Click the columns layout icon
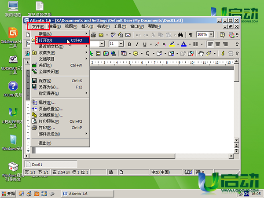264x198 pixels. [196, 44]
